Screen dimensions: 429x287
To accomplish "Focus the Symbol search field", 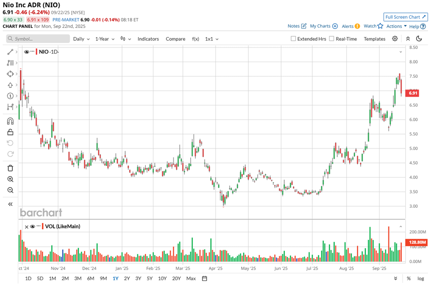I will 38,38.
